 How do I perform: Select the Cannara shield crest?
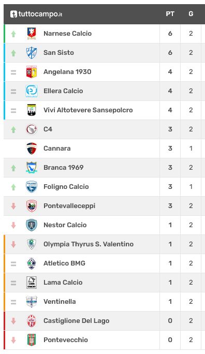pyautogui.click(x=32, y=149)
